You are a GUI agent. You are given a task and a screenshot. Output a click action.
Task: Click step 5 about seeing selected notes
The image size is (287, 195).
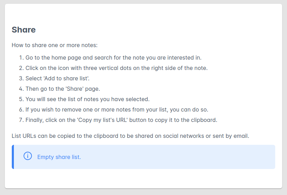(87, 99)
